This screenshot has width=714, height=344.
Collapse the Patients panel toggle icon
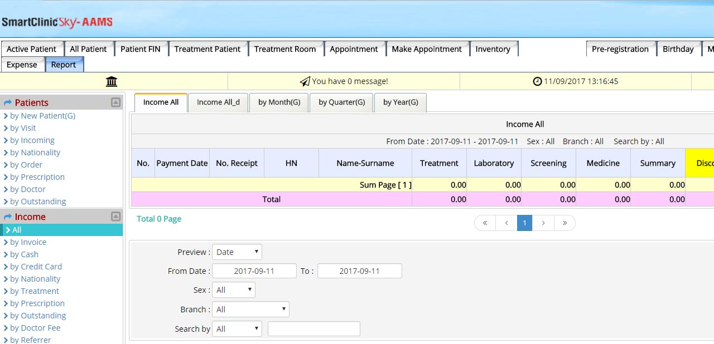[115, 102]
